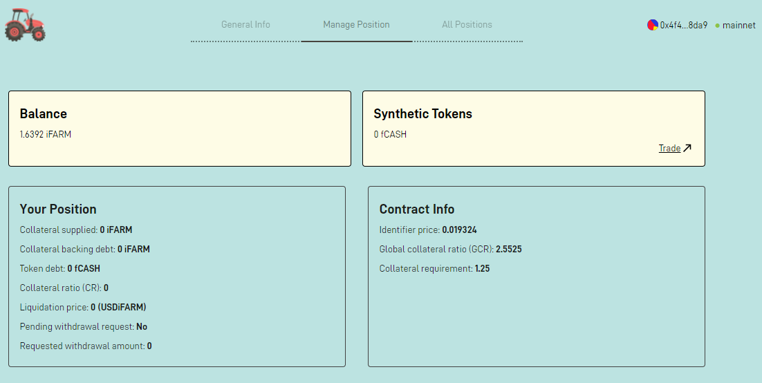Image resolution: width=762 pixels, height=383 pixels.
Task: Click the Balance card heading
Action: [x=44, y=114]
